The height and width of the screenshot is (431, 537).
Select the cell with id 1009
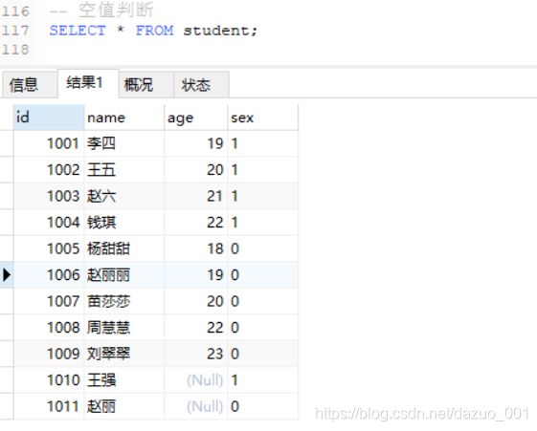pos(49,355)
